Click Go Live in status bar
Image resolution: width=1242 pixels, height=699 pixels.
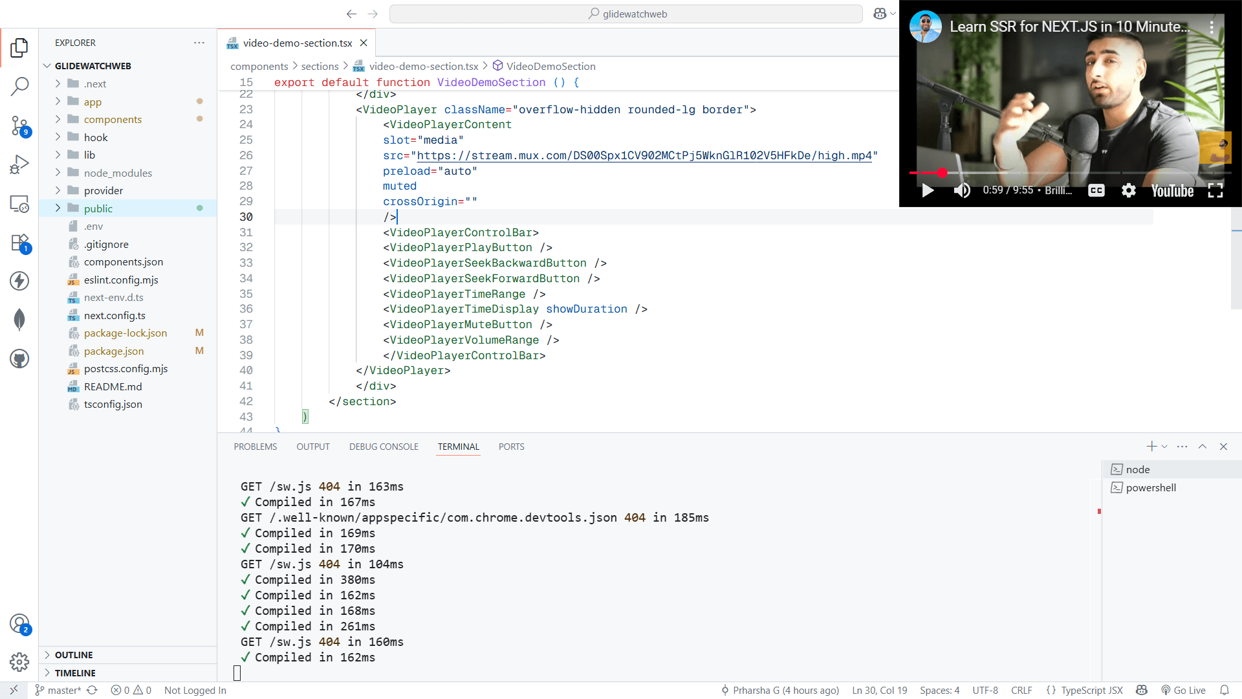point(1184,690)
